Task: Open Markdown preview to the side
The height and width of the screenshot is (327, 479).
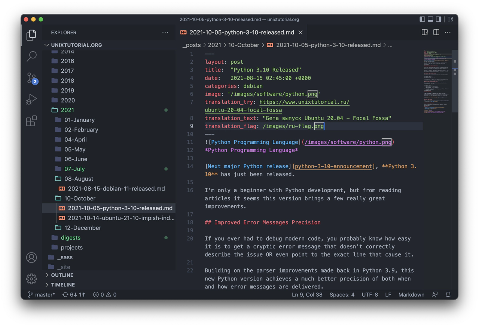Action: click(x=425, y=33)
